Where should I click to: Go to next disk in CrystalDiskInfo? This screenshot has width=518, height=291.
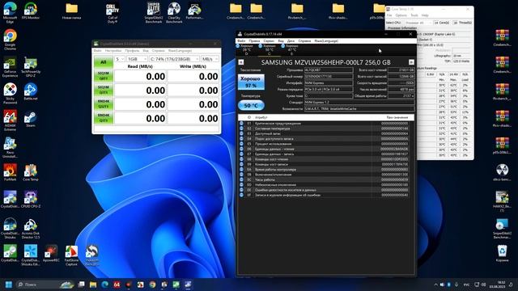(x=411, y=62)
